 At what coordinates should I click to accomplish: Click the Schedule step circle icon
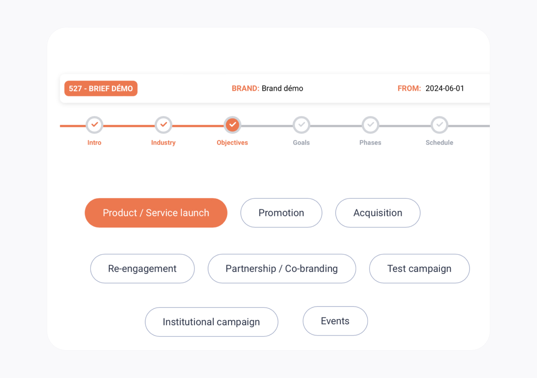[x=439, y=125]
